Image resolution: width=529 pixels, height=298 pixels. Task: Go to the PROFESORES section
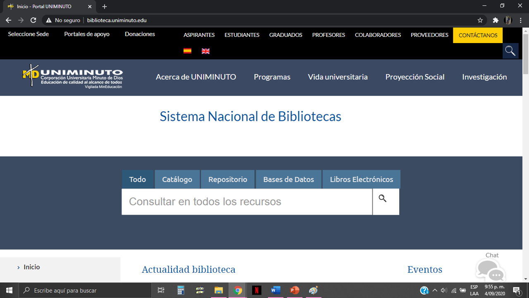coord(329,35)
